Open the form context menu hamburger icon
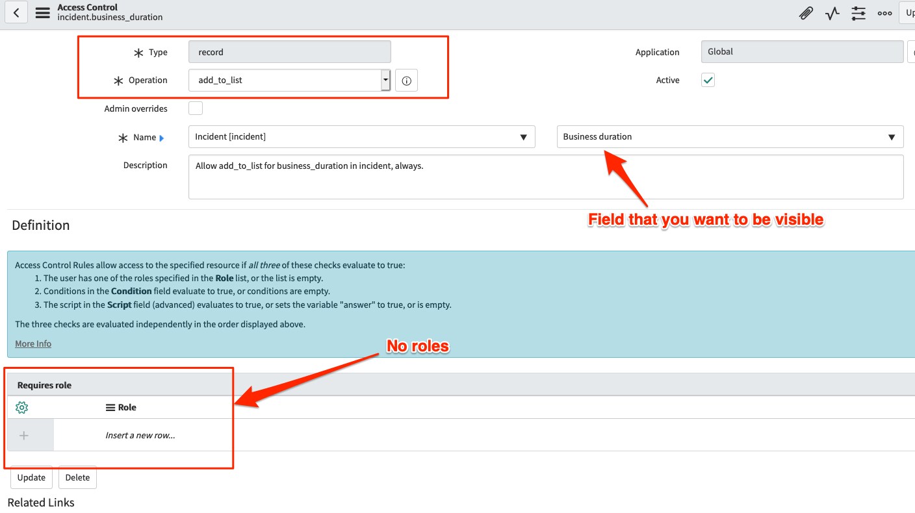Image resolution: width=915 pixels, height=513 pixels. [x=42, y=12]
